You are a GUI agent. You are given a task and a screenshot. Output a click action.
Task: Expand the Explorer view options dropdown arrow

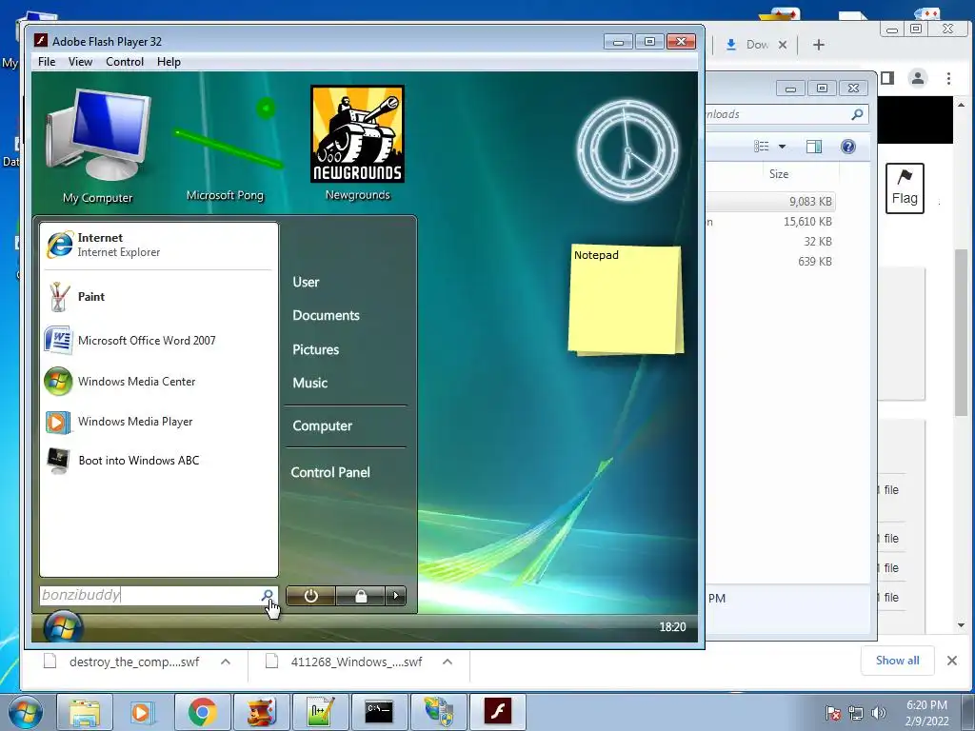pyautogui.click(x=783, y=147)
